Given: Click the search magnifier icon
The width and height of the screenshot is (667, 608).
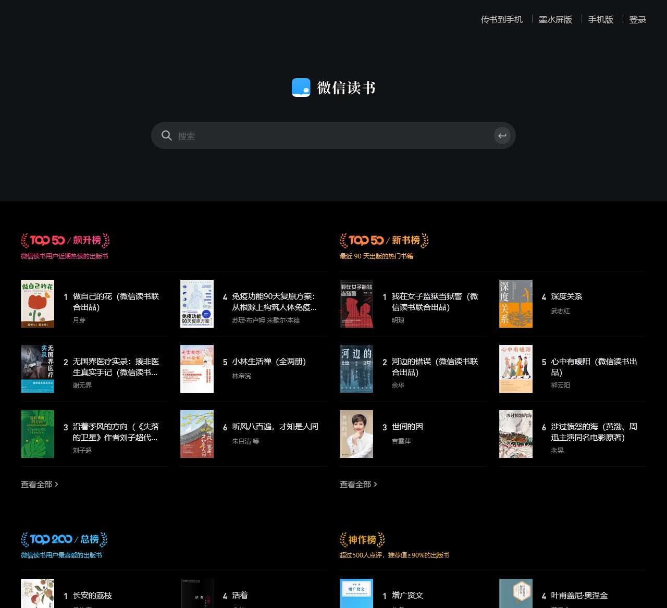Looking at the screenshot, I should tap(167, 135).
